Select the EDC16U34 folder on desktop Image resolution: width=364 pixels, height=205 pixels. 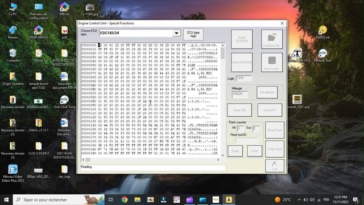(64, 150)
